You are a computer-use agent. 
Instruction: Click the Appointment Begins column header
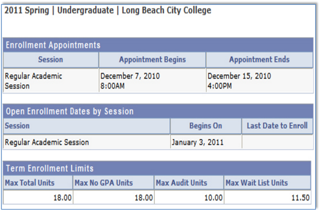[x=152, y=60]
